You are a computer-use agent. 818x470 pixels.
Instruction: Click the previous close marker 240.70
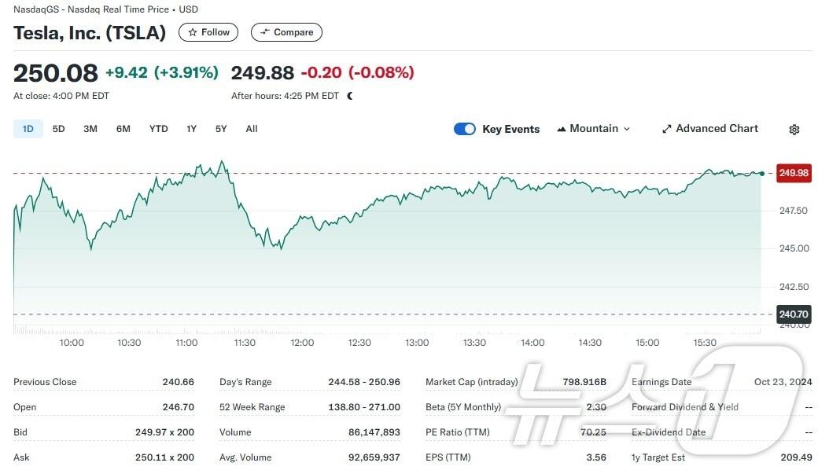[794, 314]
